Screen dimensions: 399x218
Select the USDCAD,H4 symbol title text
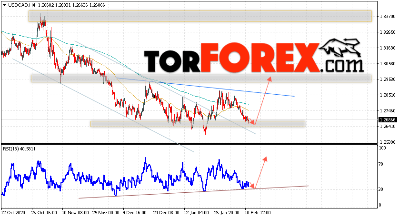click(x=22, y=5)
